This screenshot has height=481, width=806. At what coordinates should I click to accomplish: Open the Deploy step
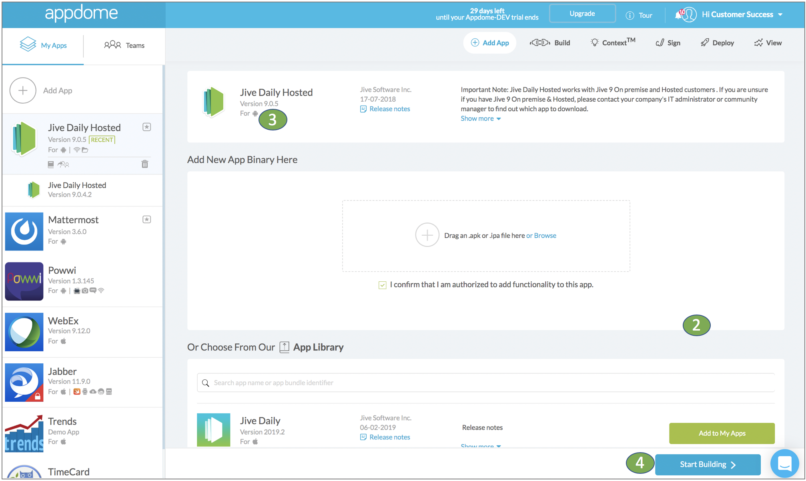717,43
